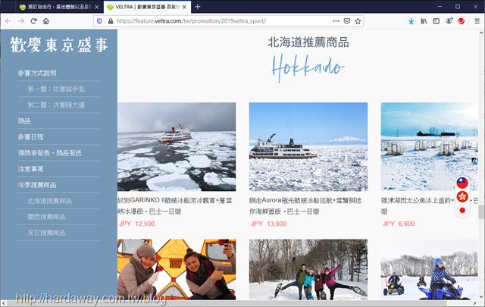Switch region to Japan flag
The height and width of the screenshot is (307, 485).
tap(462, 210)
